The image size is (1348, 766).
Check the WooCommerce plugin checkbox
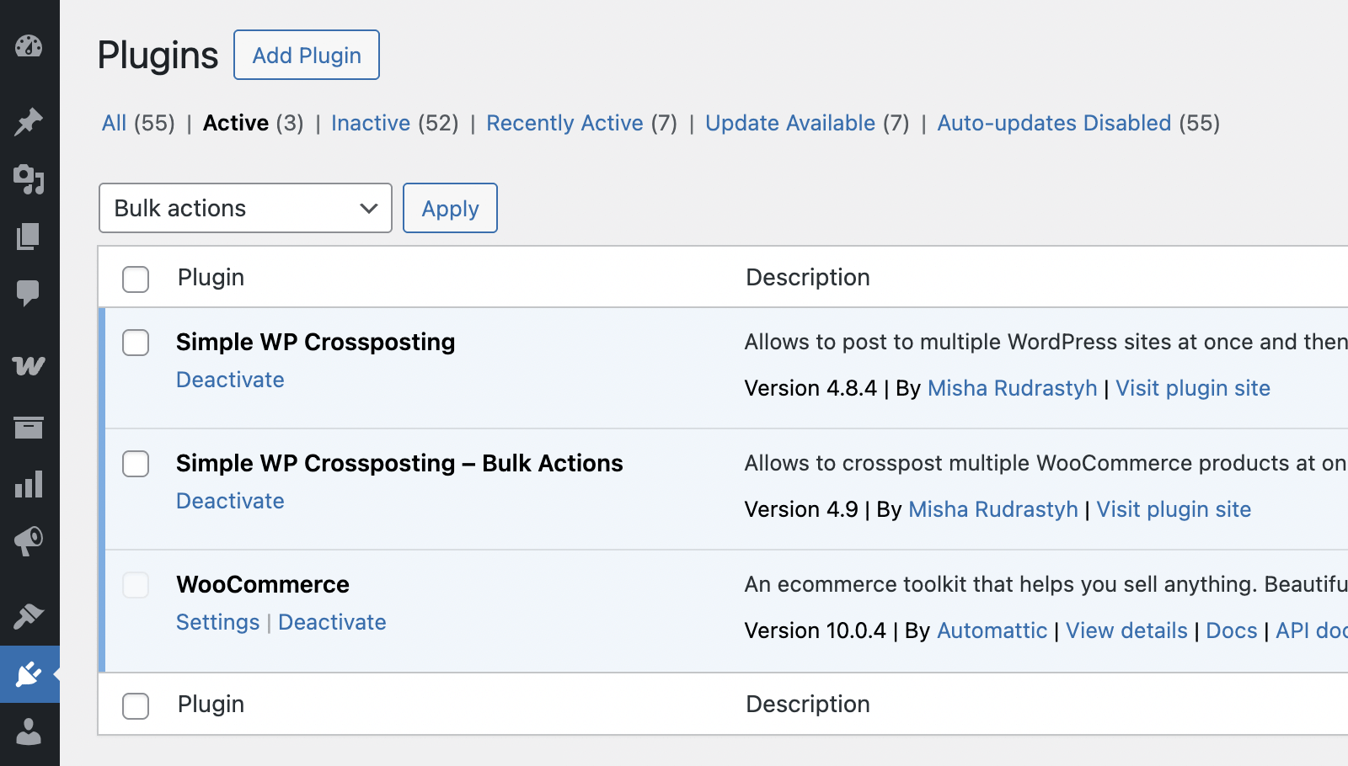coord(136,585)
